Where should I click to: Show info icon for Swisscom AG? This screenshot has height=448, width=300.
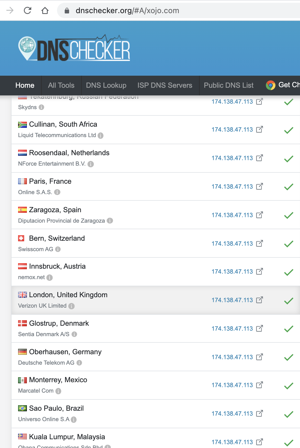pos(58,249)
